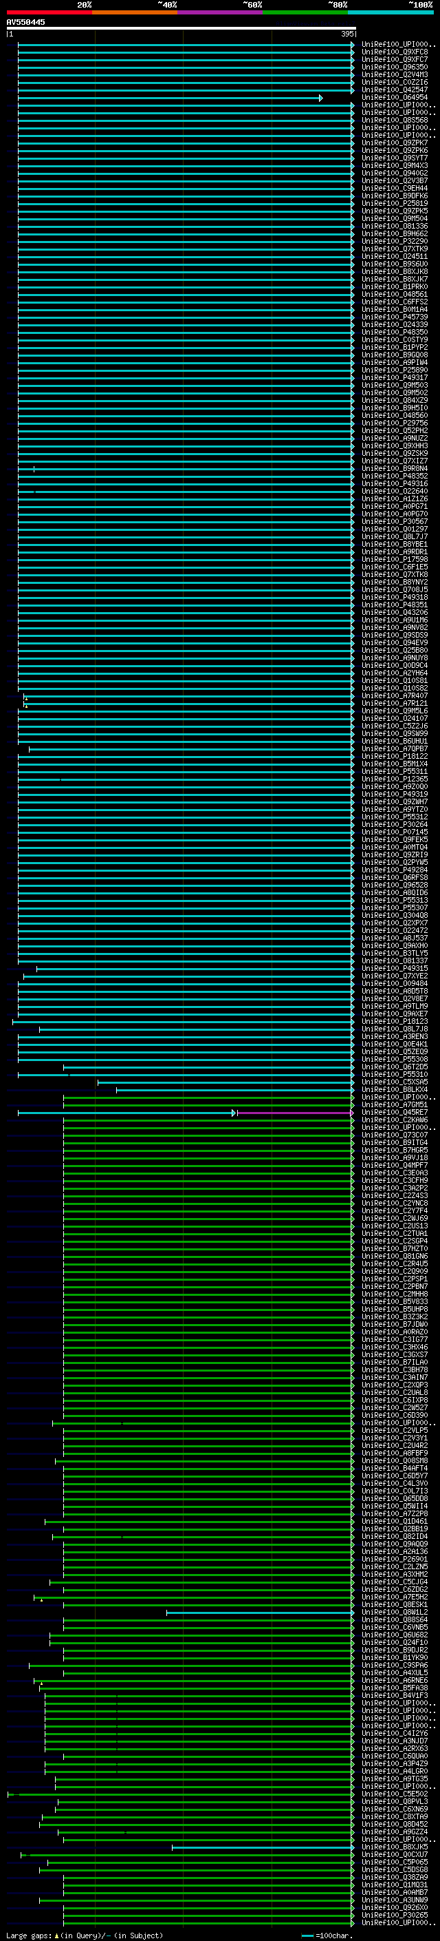
Task: Select the UniRef100_C3CFH9 label
Action: tap(395, 1180)
